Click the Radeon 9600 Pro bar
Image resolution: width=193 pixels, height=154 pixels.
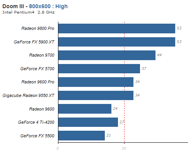(96, 82)
